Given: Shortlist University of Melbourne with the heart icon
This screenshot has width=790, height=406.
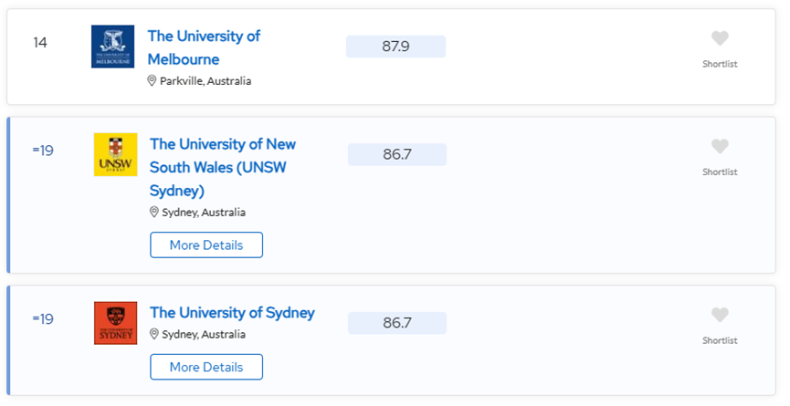Looking at the screenshot, I should [720, 37].
